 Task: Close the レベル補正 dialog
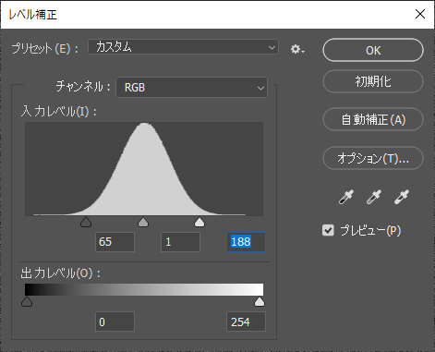420,14
